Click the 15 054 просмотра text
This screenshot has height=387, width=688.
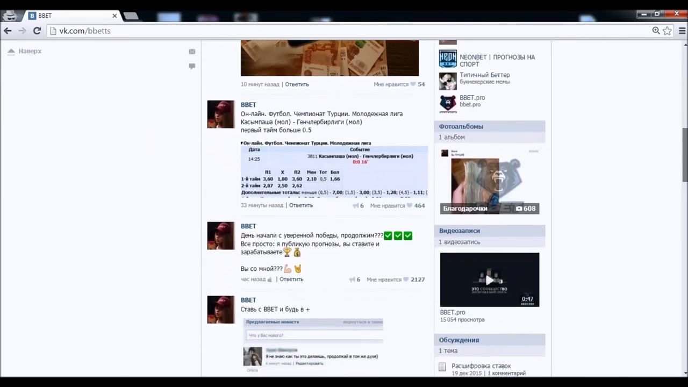(x=462, y=320)
